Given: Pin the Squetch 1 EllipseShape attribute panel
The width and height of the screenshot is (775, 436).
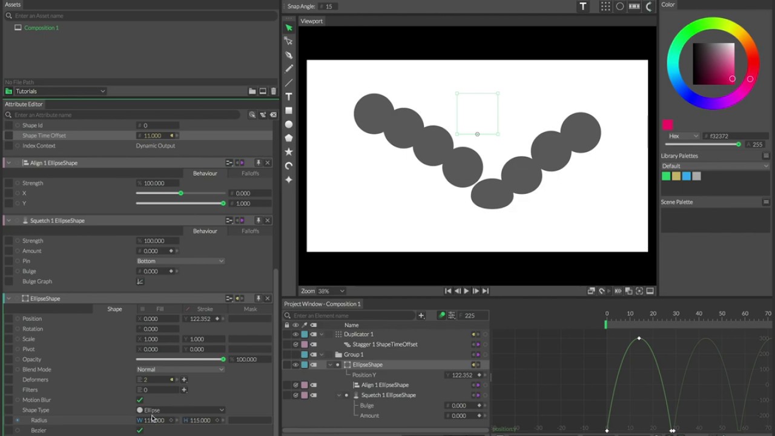Looking at the screenshot, I should tap(259, 220).
